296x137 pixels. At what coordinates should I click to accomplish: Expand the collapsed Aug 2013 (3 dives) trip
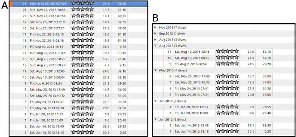click(x=155, y=40)
